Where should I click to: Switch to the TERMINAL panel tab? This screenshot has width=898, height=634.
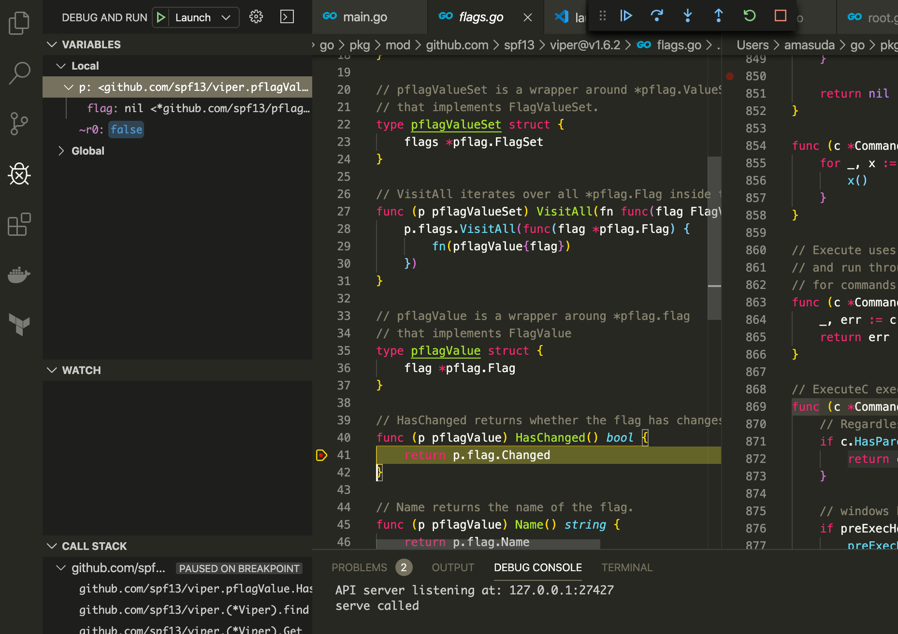626,567
